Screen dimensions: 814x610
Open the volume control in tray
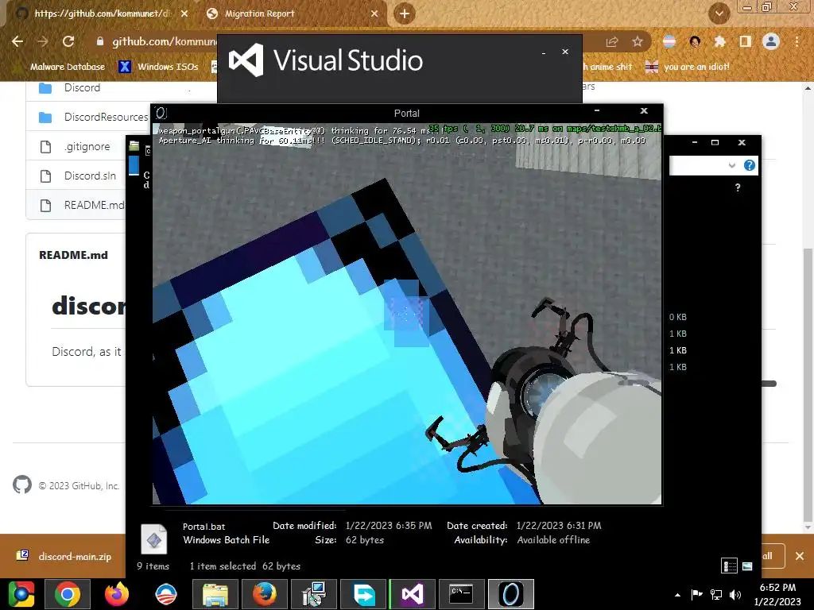tap(735, 595)
